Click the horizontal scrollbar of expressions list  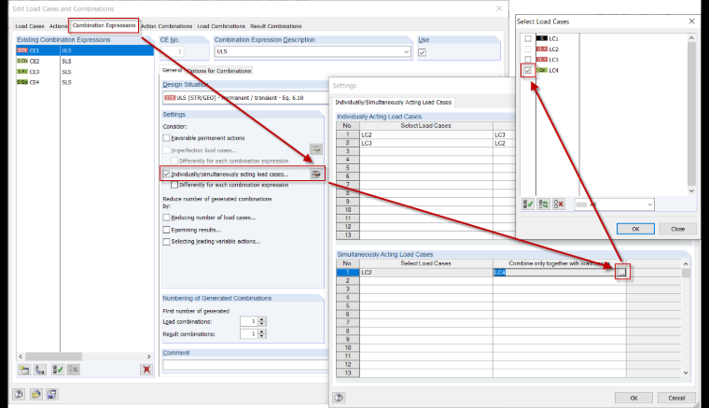coord(54,357)
